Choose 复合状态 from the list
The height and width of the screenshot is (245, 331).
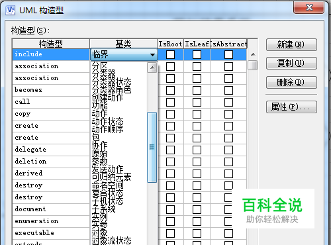(107, 193)
